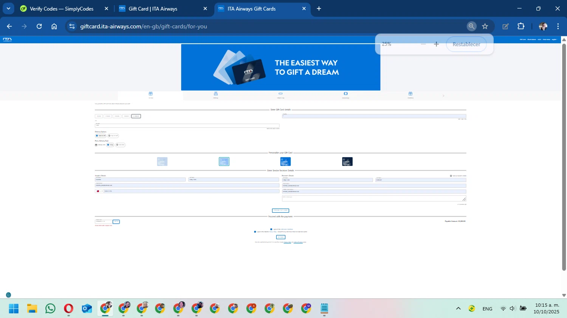Viewport: 567px width, 318px height.
Task: Click the sender phone number field
Action: pyautogui.click(x=191, y=191)
